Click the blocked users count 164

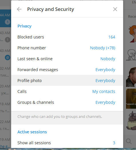coord(112,37)
